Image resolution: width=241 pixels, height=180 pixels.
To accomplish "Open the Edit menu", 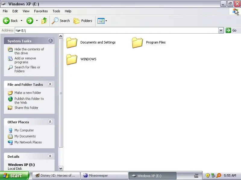I will click(15, 11).
